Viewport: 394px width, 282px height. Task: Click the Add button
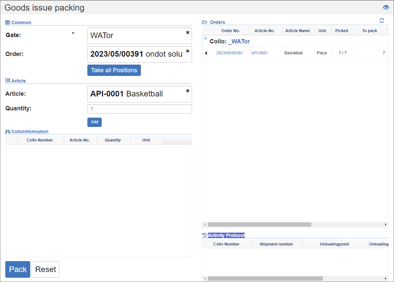coord(94,122)
